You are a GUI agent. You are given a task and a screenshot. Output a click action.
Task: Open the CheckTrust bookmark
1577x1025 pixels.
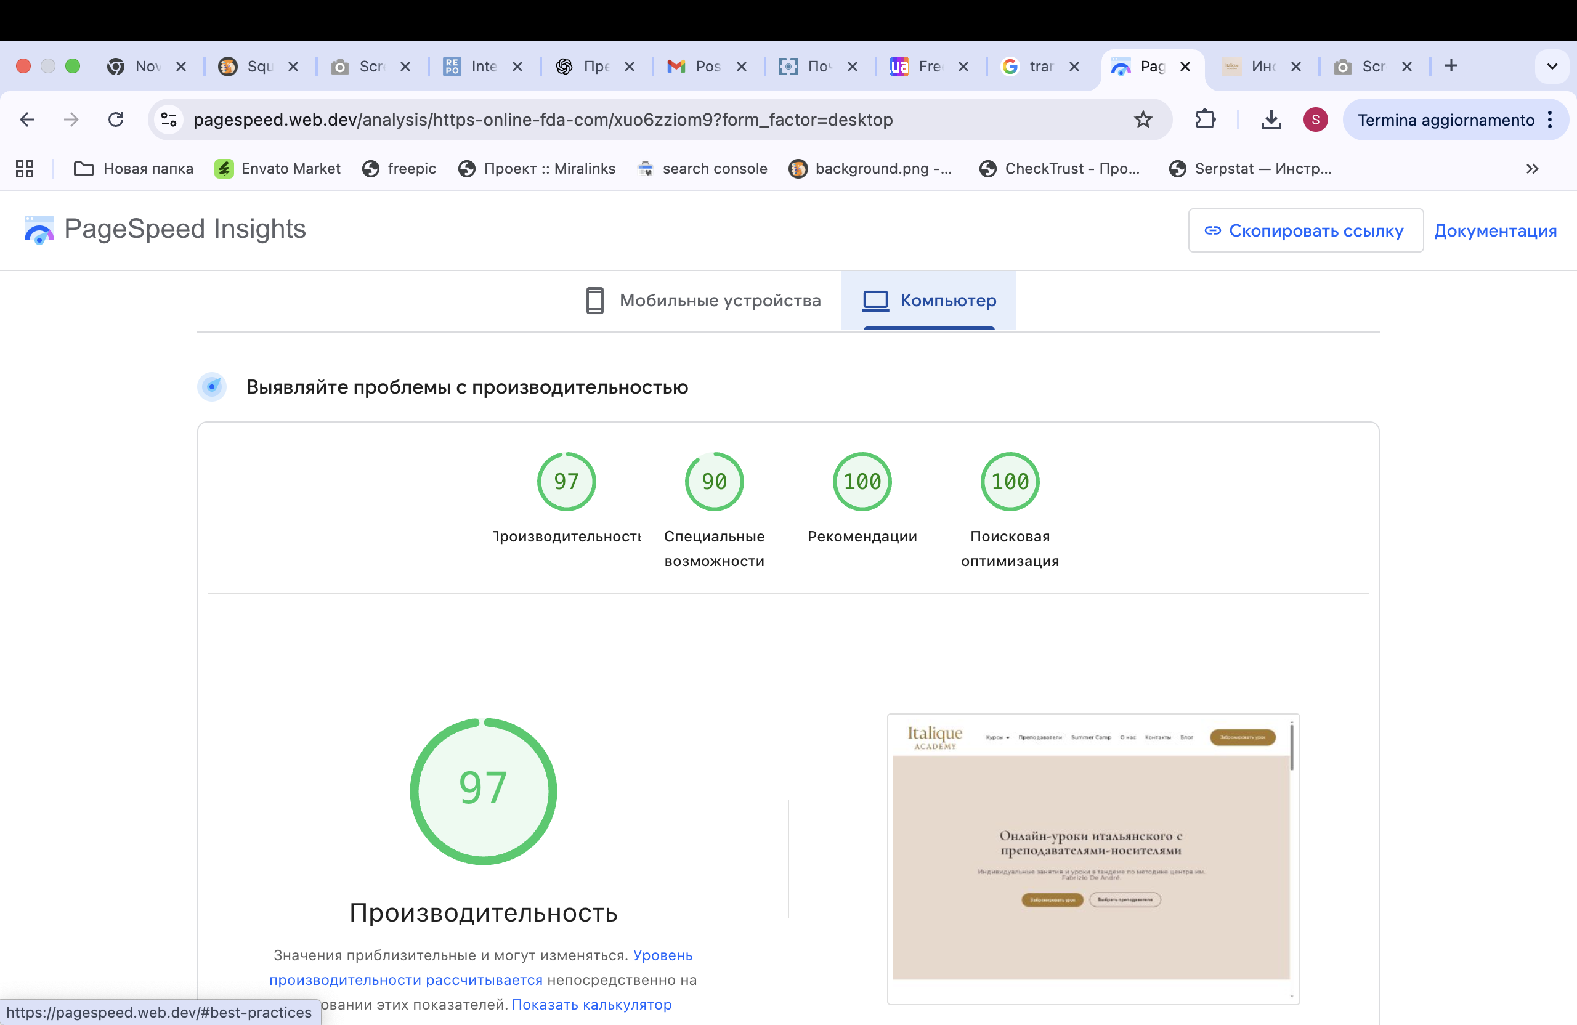click(x=1060, y=169)
